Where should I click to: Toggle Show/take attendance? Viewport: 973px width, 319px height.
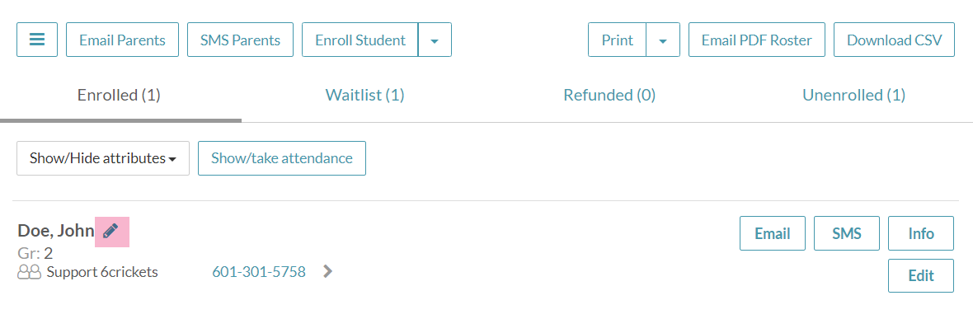point(282,158)
